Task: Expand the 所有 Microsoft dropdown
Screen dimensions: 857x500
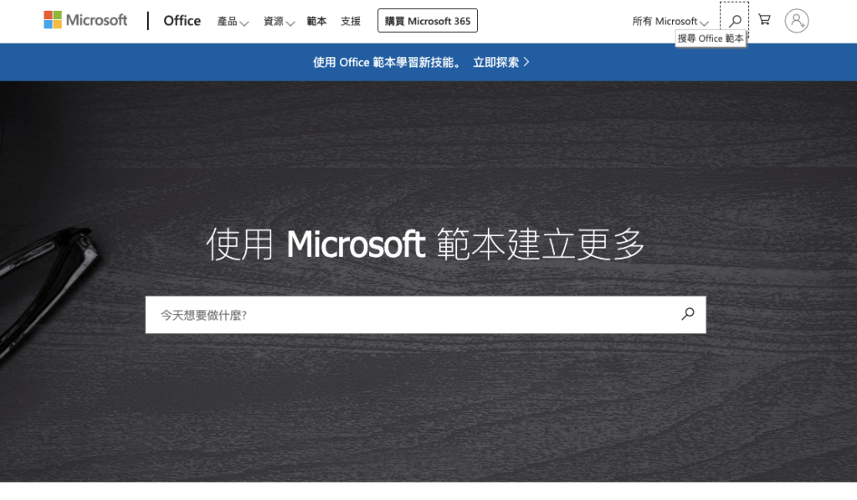Action: 670,21
